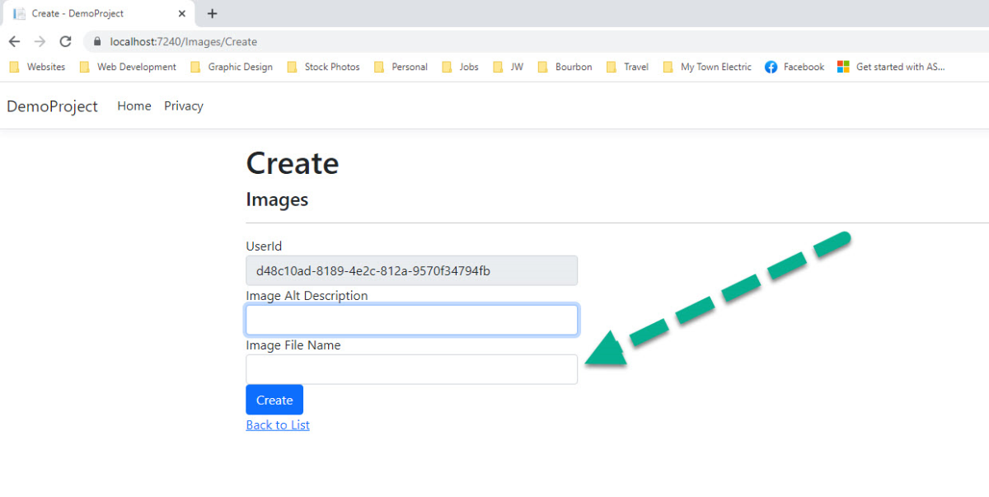Click the UserId label

(264, 246)
